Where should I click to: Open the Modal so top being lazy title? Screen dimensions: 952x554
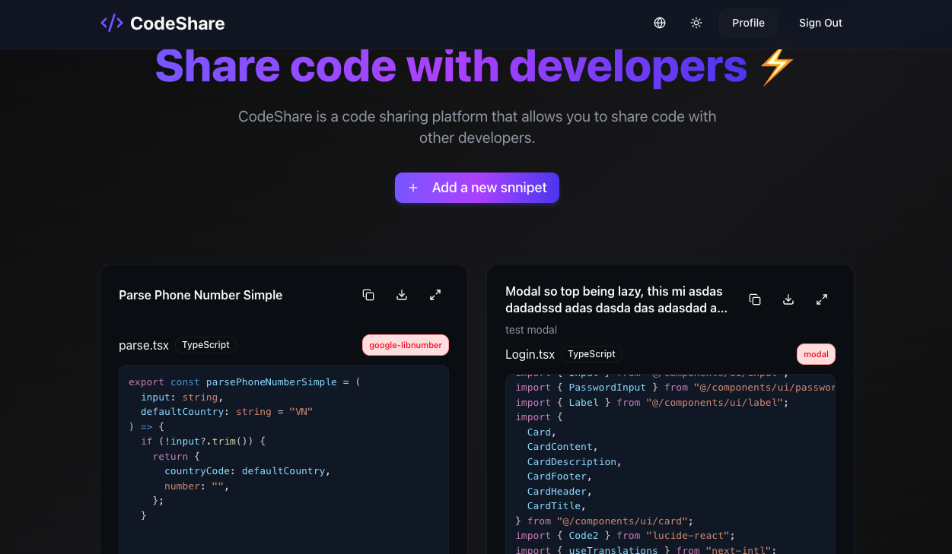(616, 299)
